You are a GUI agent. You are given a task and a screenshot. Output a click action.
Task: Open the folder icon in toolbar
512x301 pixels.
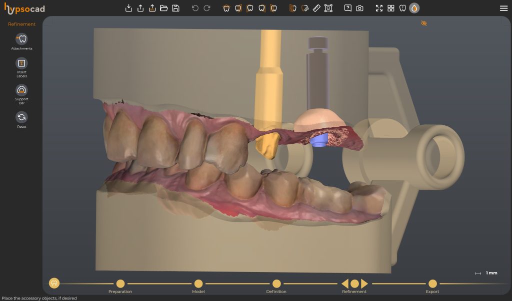(x=163, y=8)
